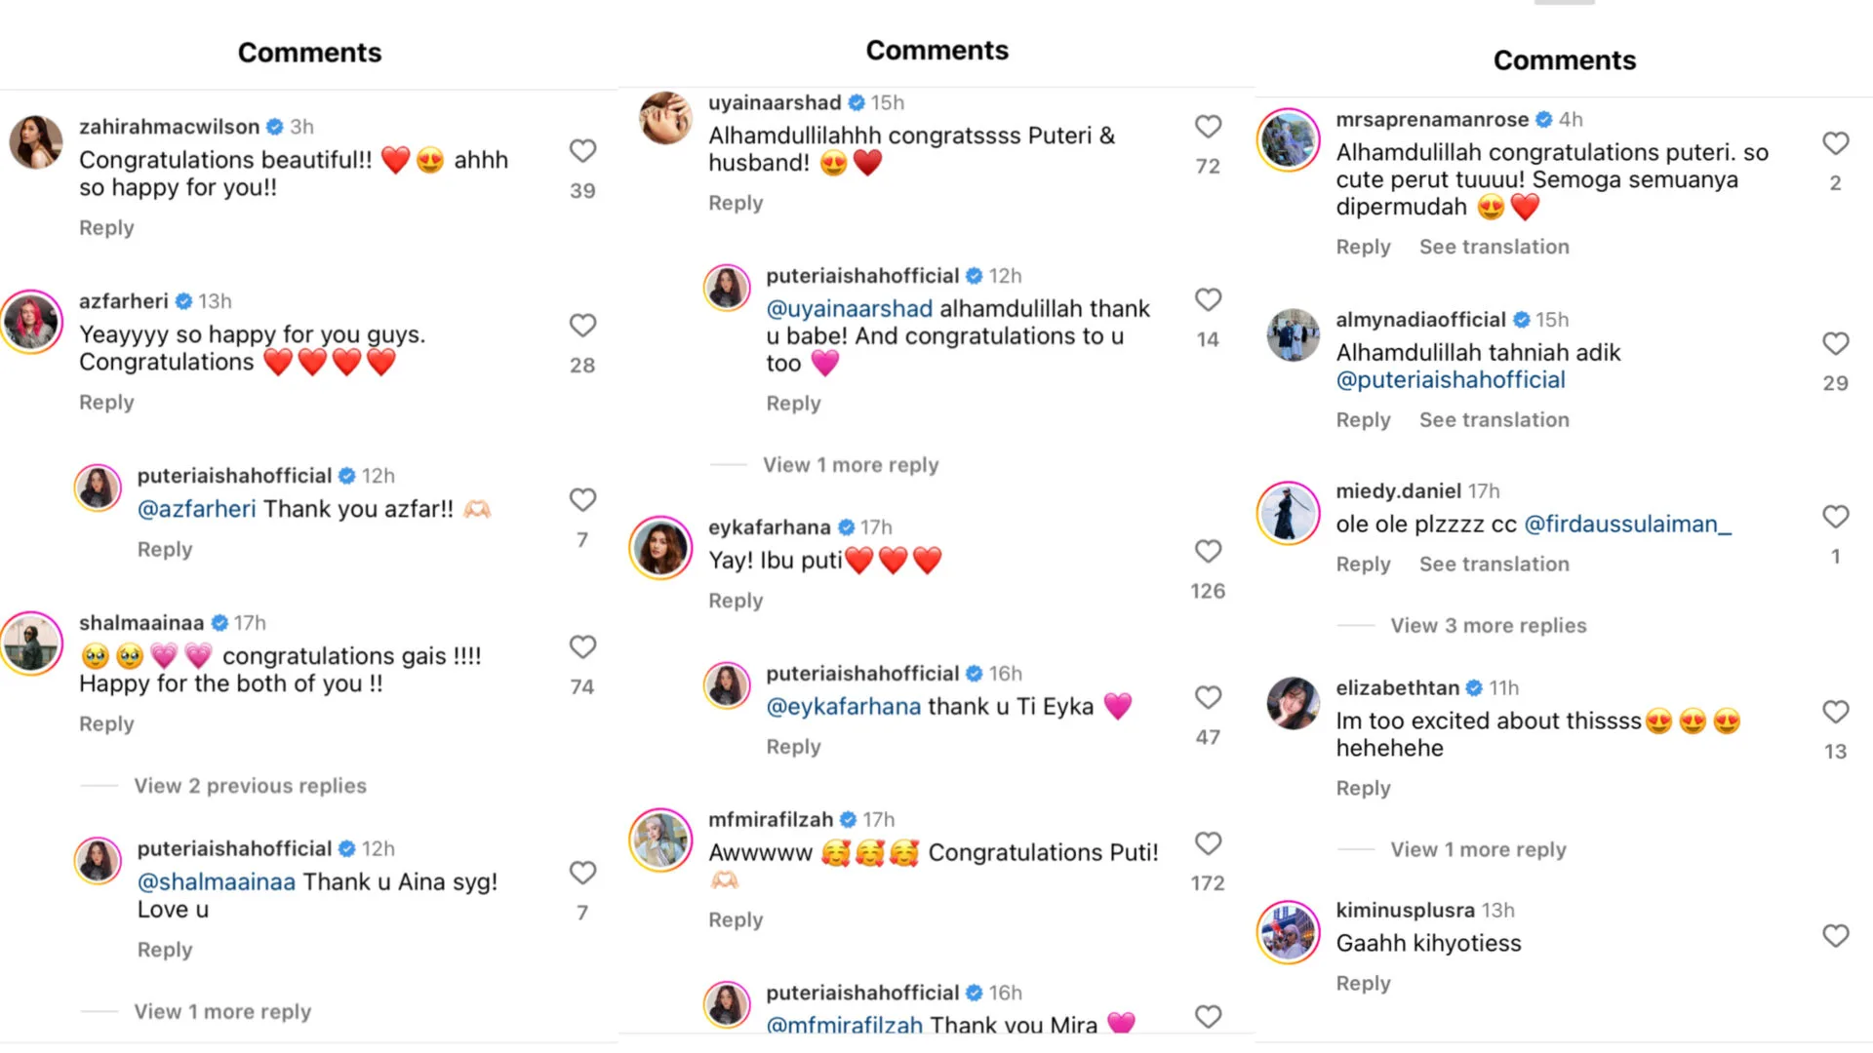Heart eykafarhana's "Yay! Ibu puti" comment
Viewport: 1873px width, 1053px height.
(1208, 552)
